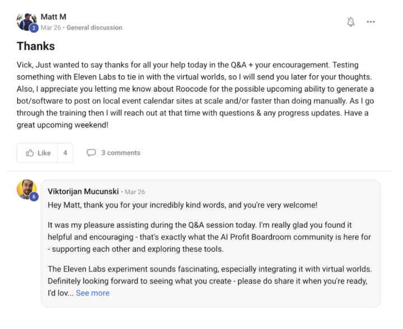
Task: Open Matt M's profile name link
Action: pyautogui.click(x=53, y=17)
